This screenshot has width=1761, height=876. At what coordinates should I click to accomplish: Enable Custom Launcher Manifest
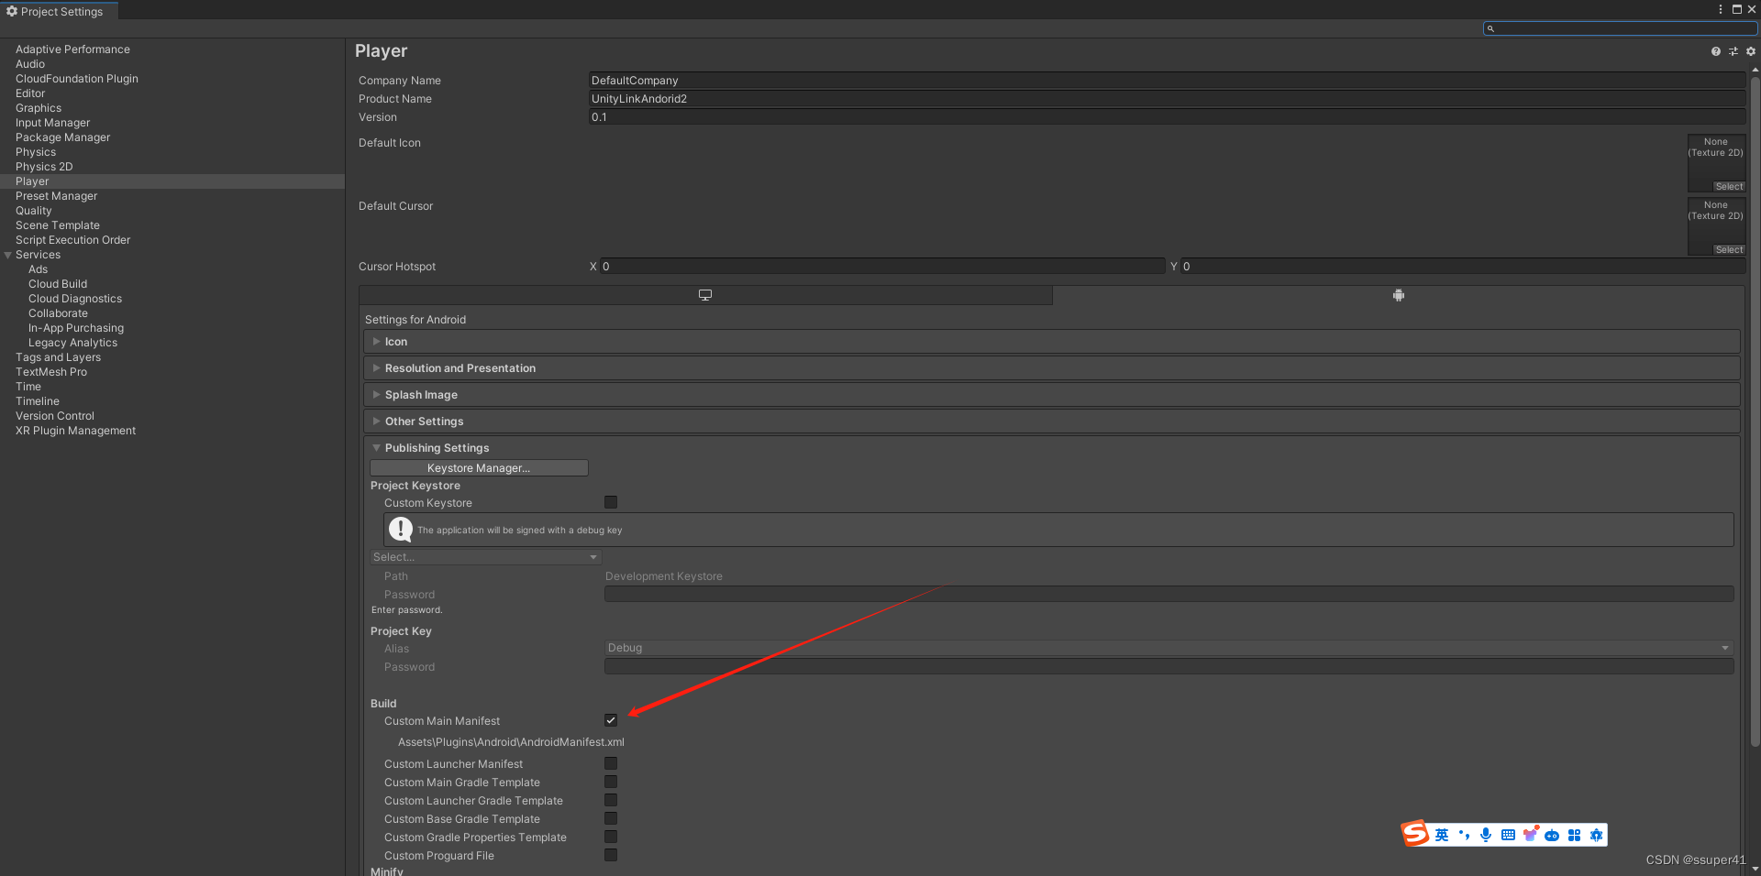[x=611, y=763]
